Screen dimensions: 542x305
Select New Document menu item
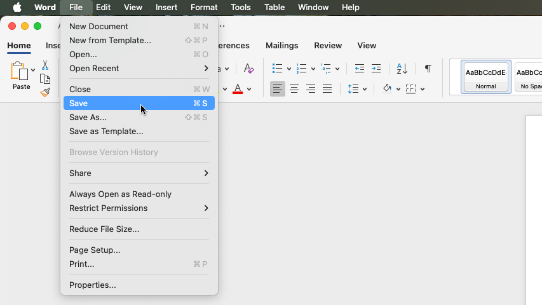(139, 26)
